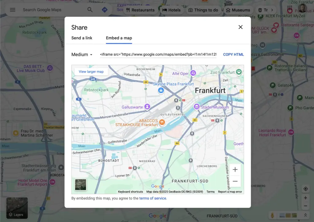The width and height of the screenshot is (314, 222).
Task: Click the iframe embed code field
Action: [158, 54]
